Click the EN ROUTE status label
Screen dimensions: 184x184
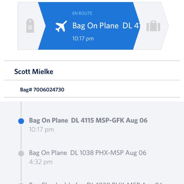coord(82,13)
